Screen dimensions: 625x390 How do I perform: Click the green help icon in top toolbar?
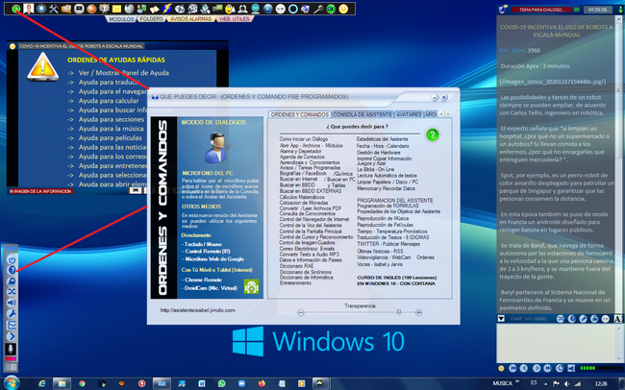(16, 9)
